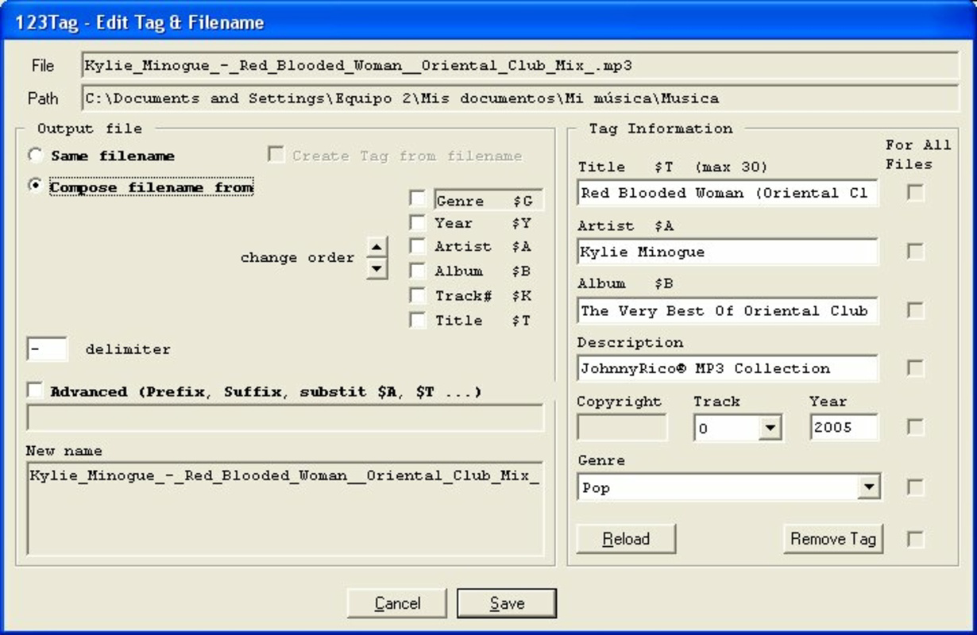Check the Artist $A filename component

(418, 247)
